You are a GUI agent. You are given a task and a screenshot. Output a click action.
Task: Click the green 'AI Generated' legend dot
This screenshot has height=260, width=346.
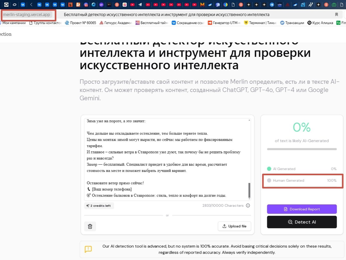(x=269, y=169)
